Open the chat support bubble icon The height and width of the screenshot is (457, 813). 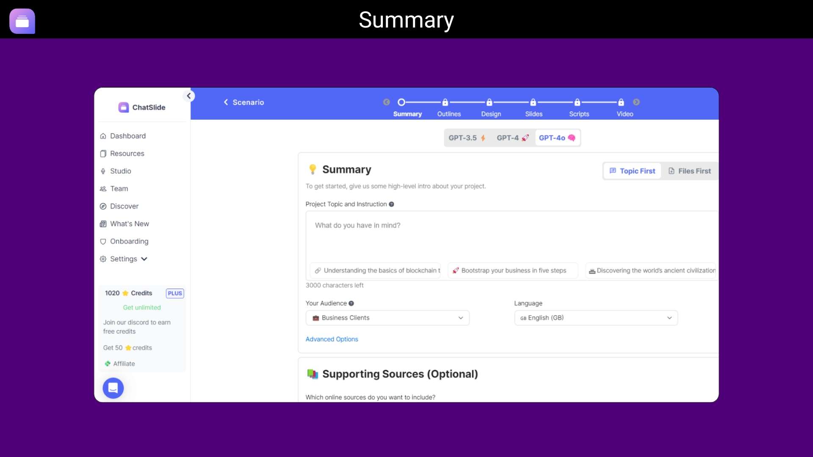point(113,388)
